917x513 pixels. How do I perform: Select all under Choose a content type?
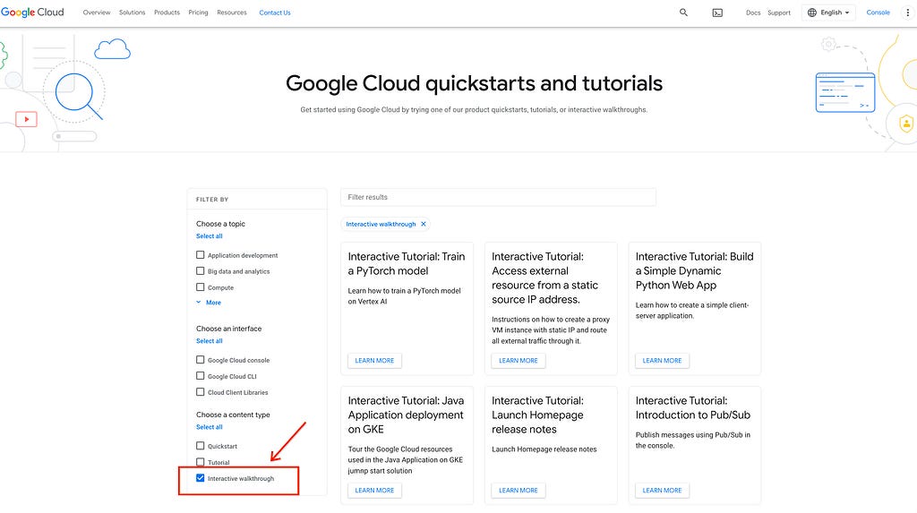[210, 427]
